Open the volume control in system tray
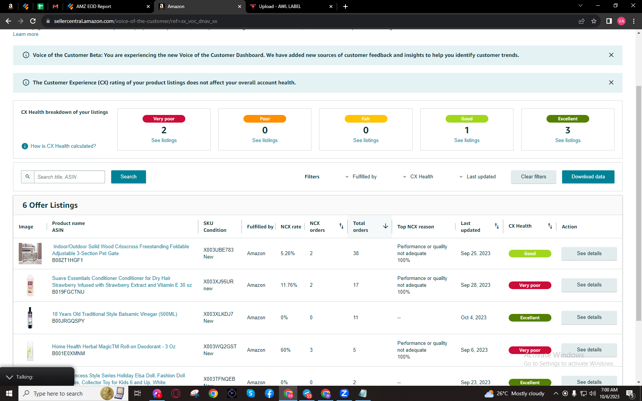 593,393
